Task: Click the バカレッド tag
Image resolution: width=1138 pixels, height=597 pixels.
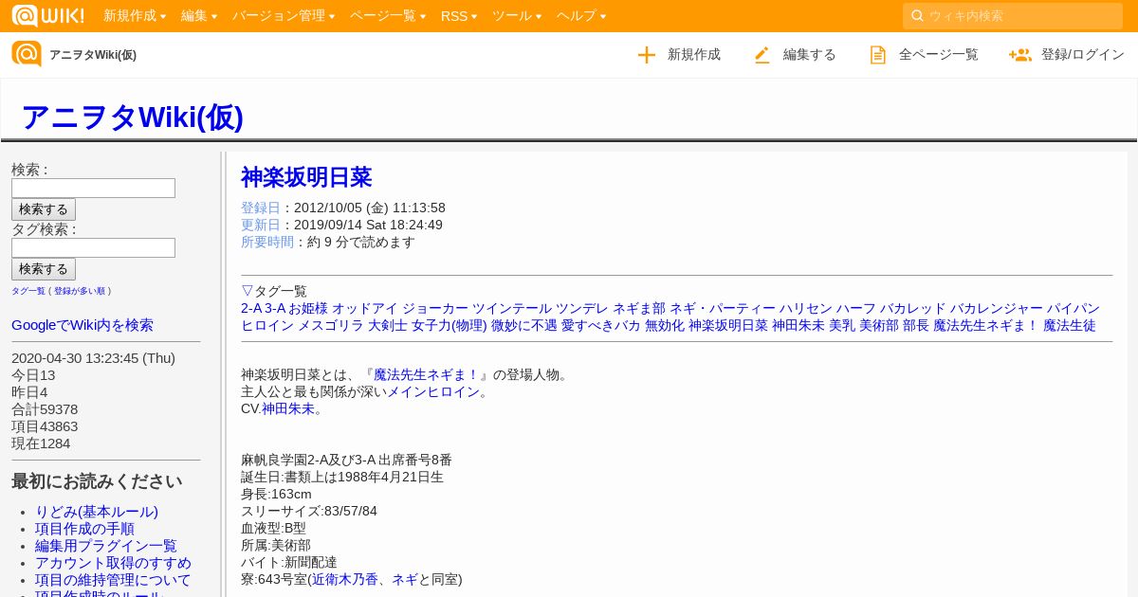Action: 912,308
